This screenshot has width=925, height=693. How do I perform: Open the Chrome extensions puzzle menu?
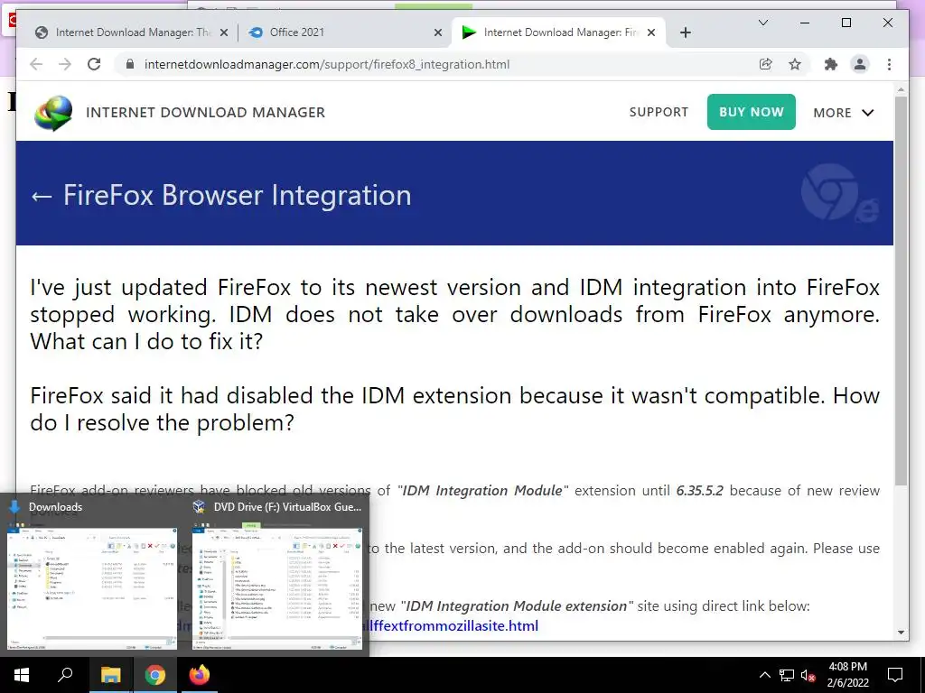[831, 64]
